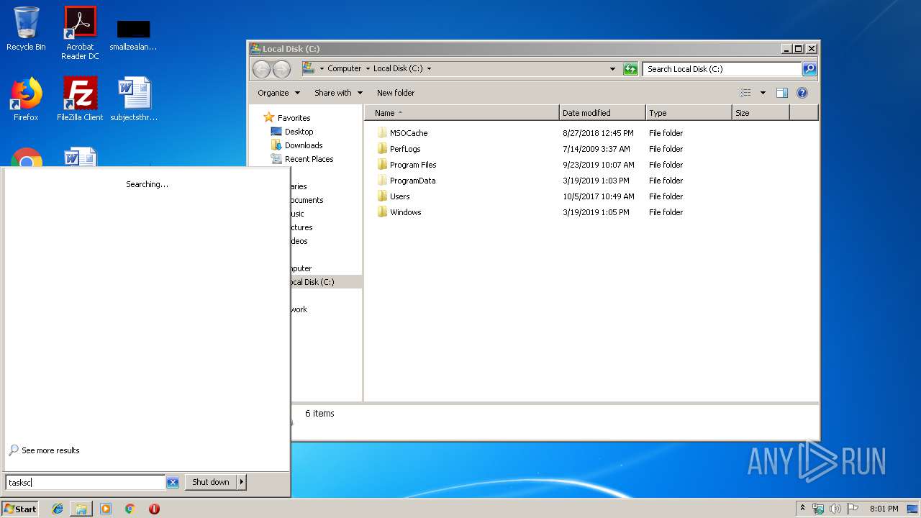Image resolution: width=921 pixels, height=518 pixels.
Task: Open the Organize dropdown menu
Action: click(279, 93)
